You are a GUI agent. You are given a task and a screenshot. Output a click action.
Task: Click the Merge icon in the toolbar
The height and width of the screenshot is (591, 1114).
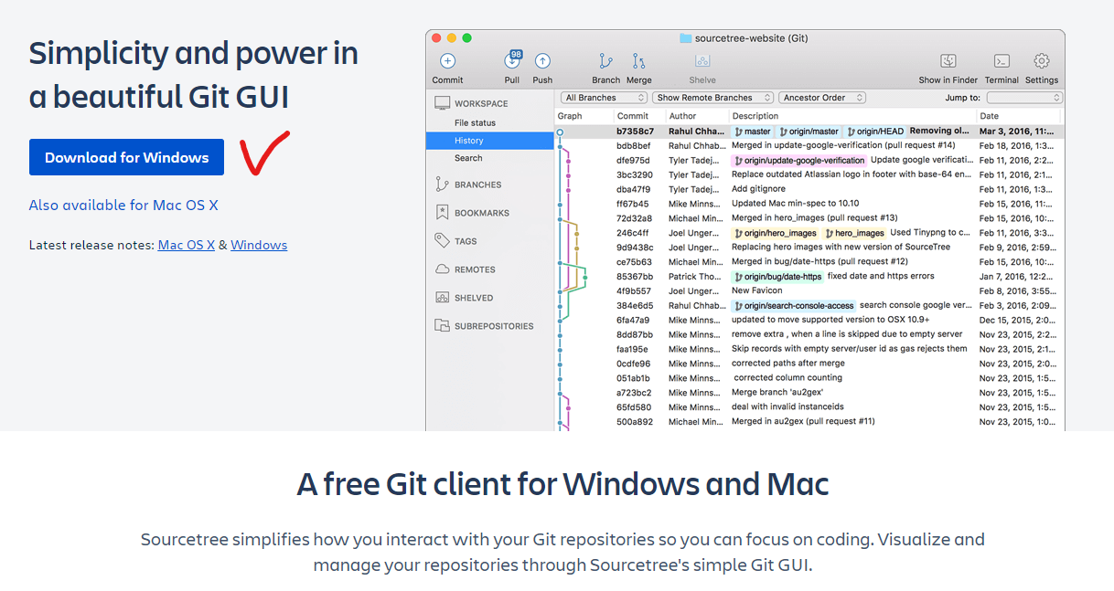pos(638,61)
